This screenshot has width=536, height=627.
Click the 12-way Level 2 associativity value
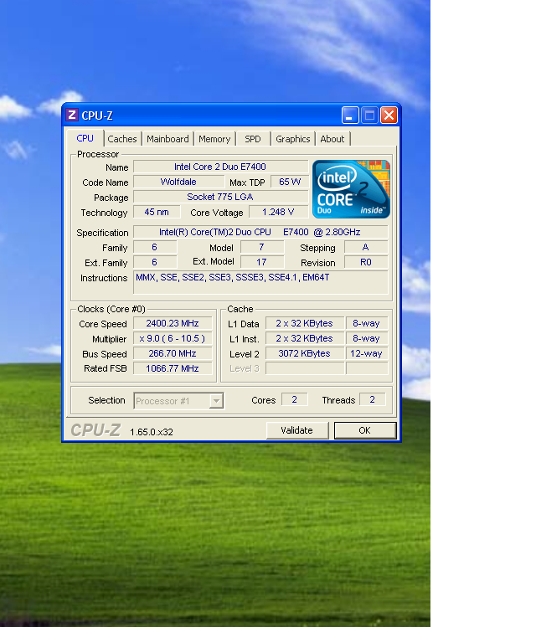point(366,353)
